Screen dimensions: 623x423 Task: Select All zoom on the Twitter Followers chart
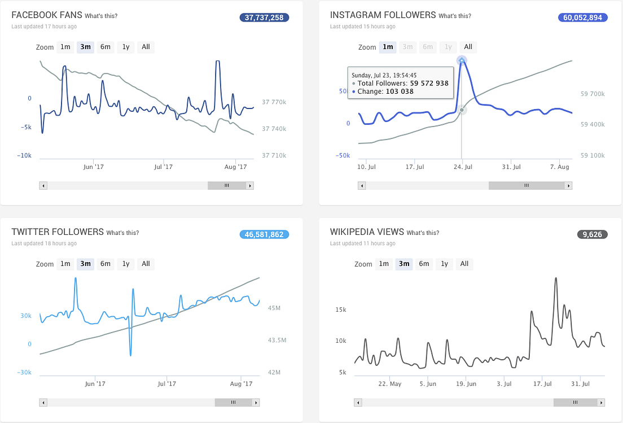[146, 264]
